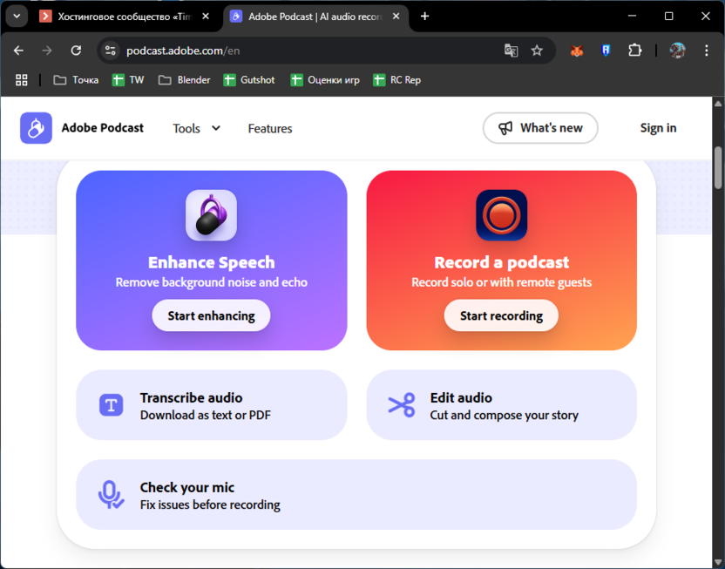Click the translate page icon
The width and height of the screenshot is (725, 569).
[x=511, y=51]
